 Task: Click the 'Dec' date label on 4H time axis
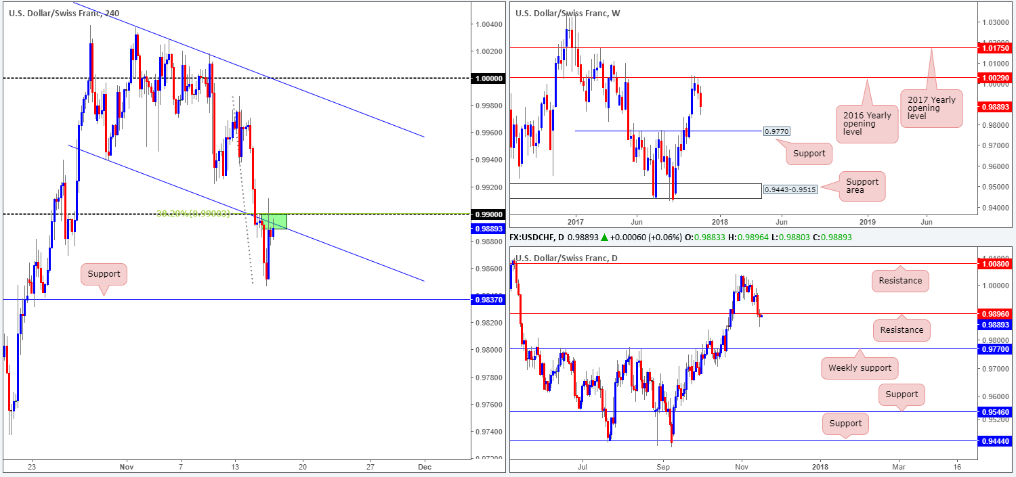tap(424, 467)
